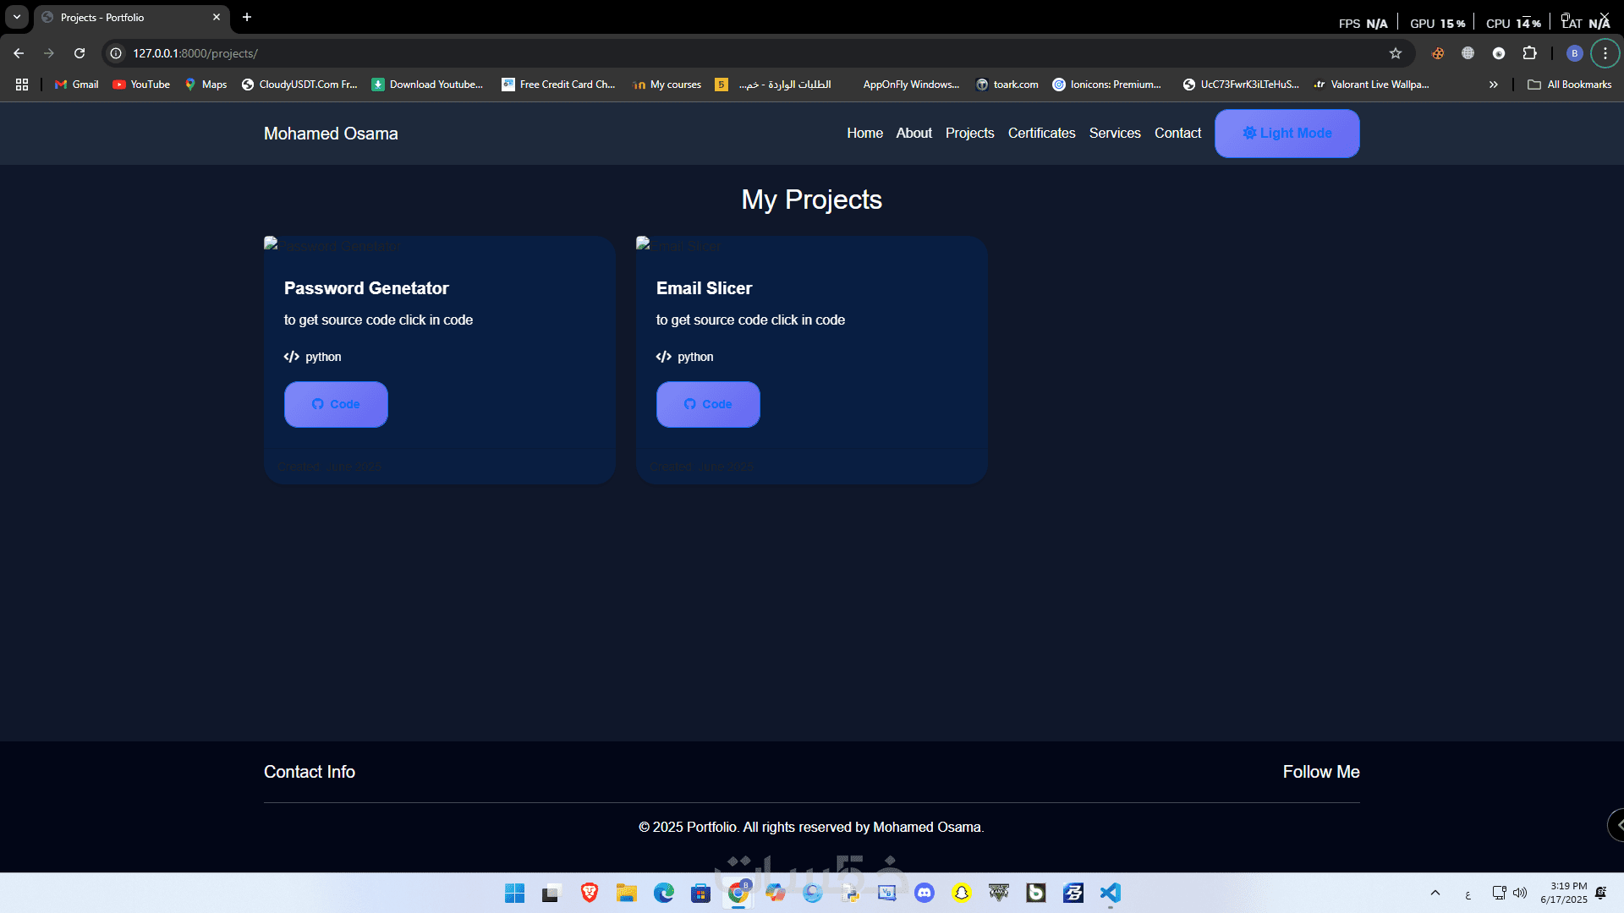Open Discord from the taskbar
The width and height of the screenshot is (1624, 913).
coord(924,893)
